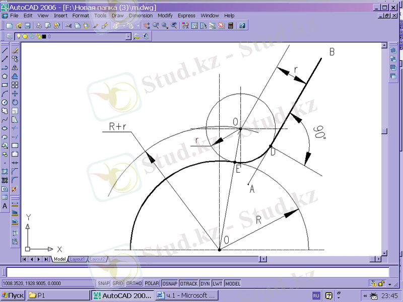Select the Polygon draw tool
Screen dimensions: 403x302
click(x=5, y=76)
